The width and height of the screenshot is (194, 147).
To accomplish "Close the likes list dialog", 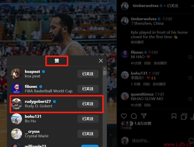I will tap(101, 61).
